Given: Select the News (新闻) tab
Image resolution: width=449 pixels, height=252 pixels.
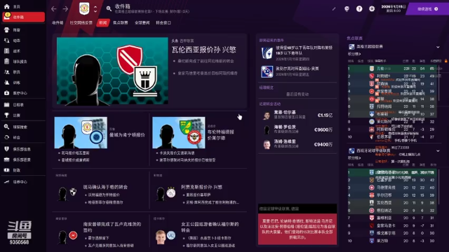Looking at the screenshot, I should pos(103,22).
